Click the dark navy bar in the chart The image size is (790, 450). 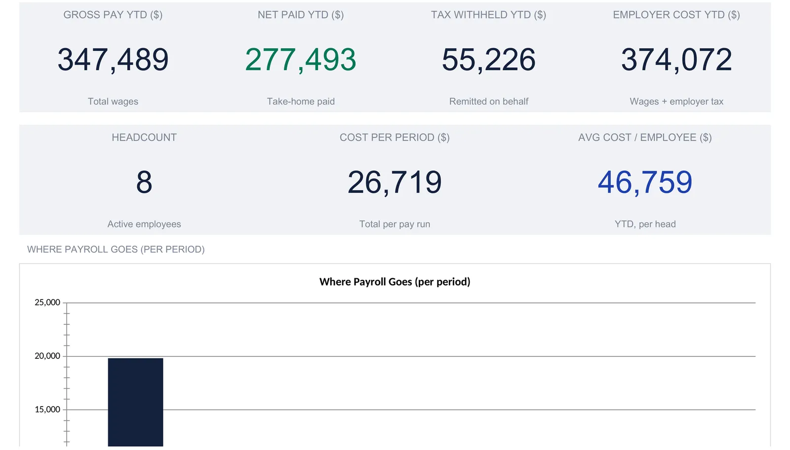pos(135,402)
